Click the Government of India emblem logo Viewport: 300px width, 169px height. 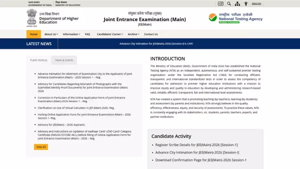pyautogui.click(x=32, y=18)
